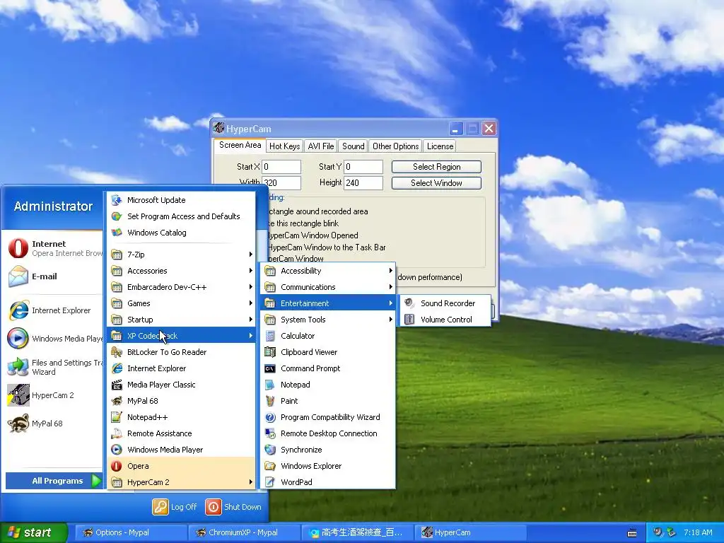Launch Command Prompt from Accessories
Viewport: 724px width, 543px height.
[x=328, y=368]
